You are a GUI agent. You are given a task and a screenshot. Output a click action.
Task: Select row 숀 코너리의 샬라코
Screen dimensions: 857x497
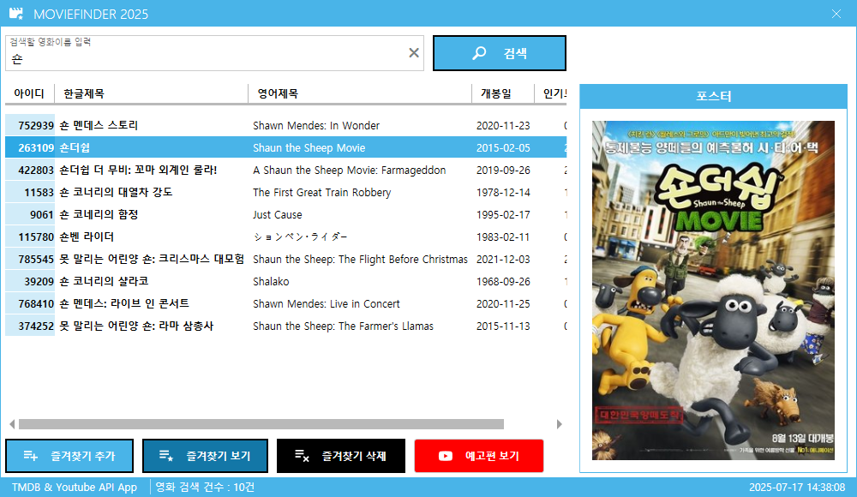[286, 282]
